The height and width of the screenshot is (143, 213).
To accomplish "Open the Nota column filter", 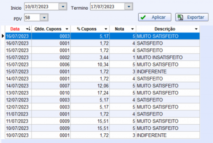I will [x=132, y=29].
